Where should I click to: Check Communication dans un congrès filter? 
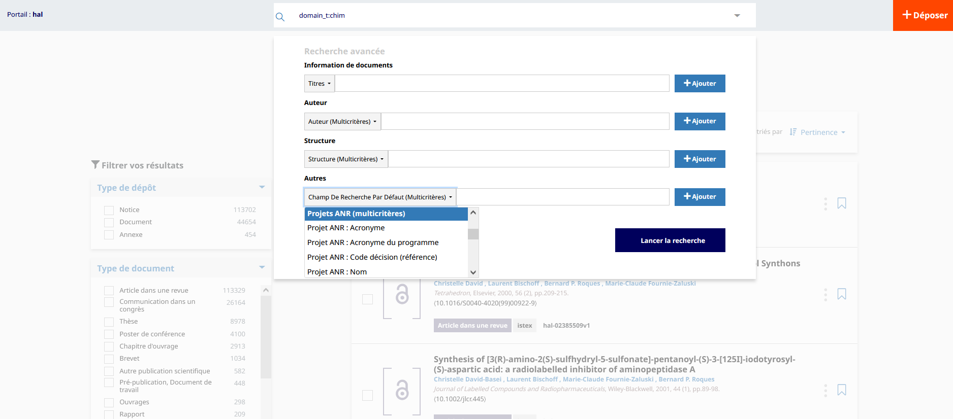(109, 302)
